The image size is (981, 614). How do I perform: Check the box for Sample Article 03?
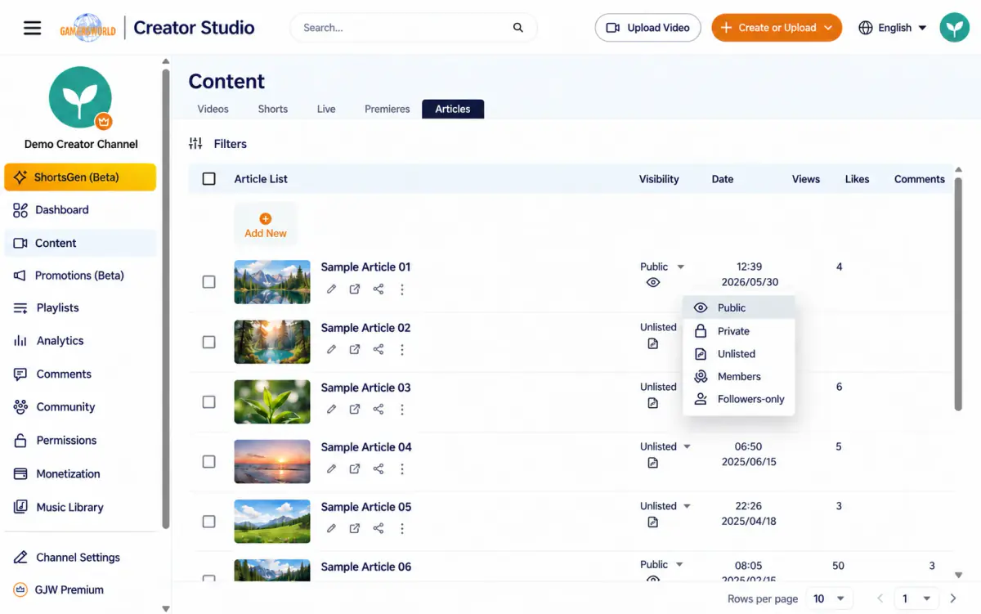pos(209,402)
